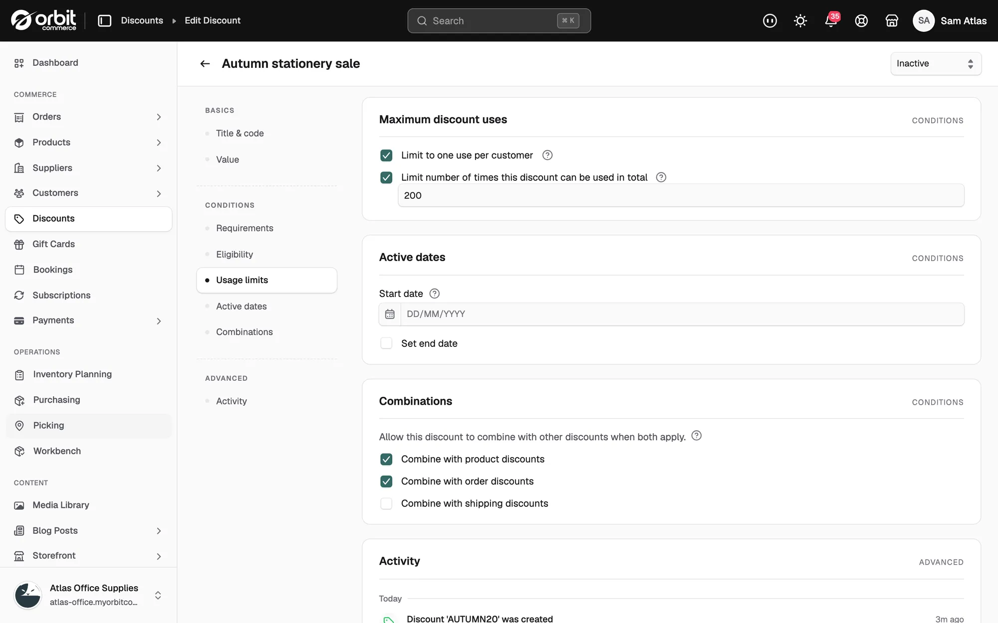Viewport: 998px width, 623px height.
Task: Expand the Payments sidebar section
Action: coord(159,321)
